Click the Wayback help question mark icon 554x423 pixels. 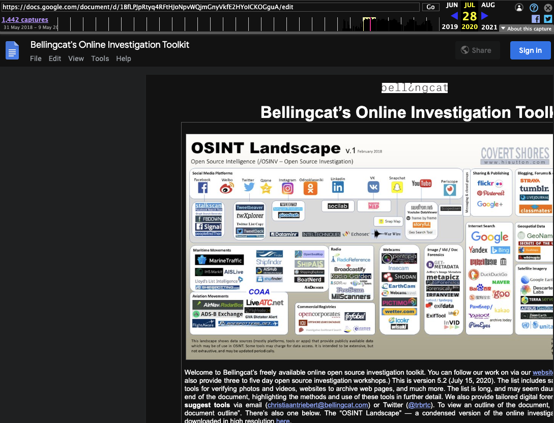coord(534,8)
